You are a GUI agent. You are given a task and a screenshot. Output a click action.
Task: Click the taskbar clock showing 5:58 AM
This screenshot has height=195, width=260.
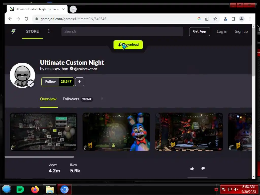(249, 189)
